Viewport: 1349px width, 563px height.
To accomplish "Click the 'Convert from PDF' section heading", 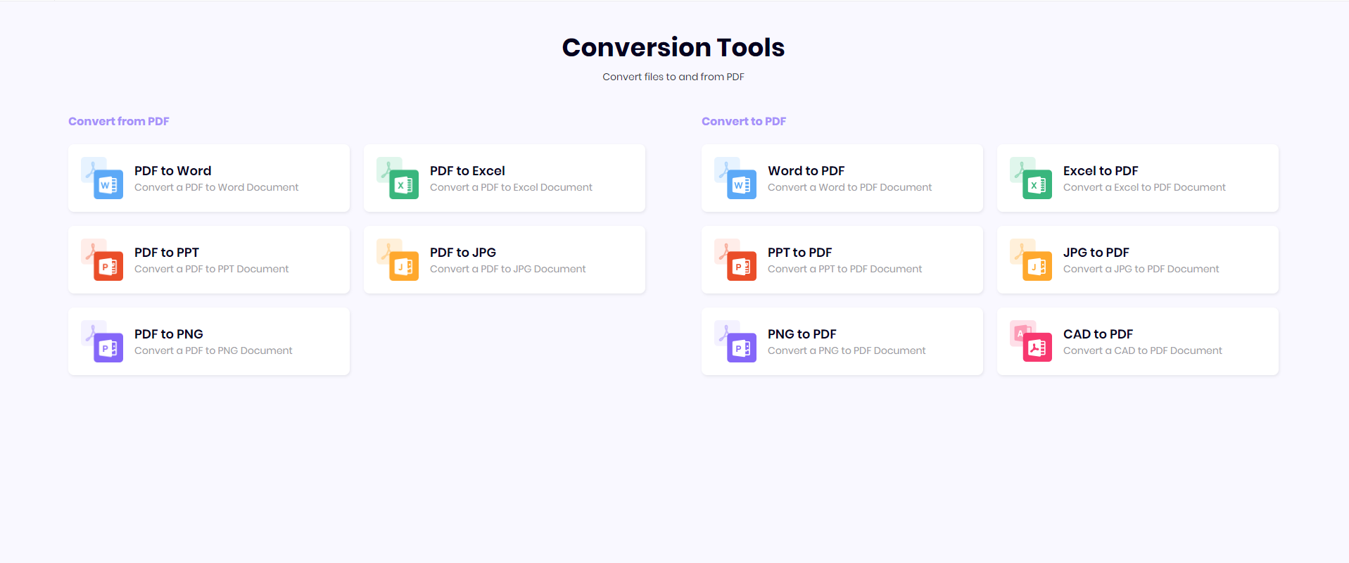I will [119, 121].
